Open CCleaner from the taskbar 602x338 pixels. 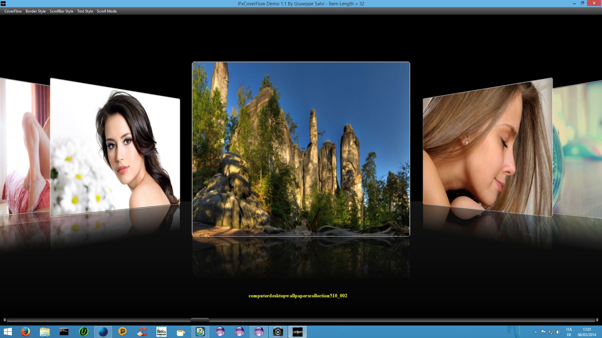point(142,332)
